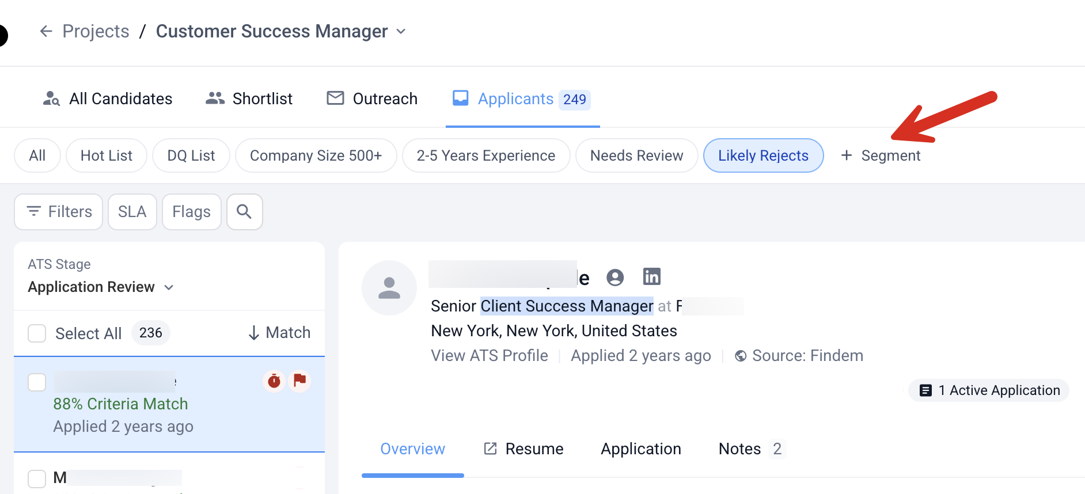Click the View ATS Profile link
The image size is (1085, 494).
[490, 356]
